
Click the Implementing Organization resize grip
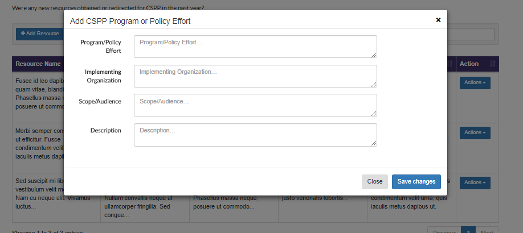point(374,85)
